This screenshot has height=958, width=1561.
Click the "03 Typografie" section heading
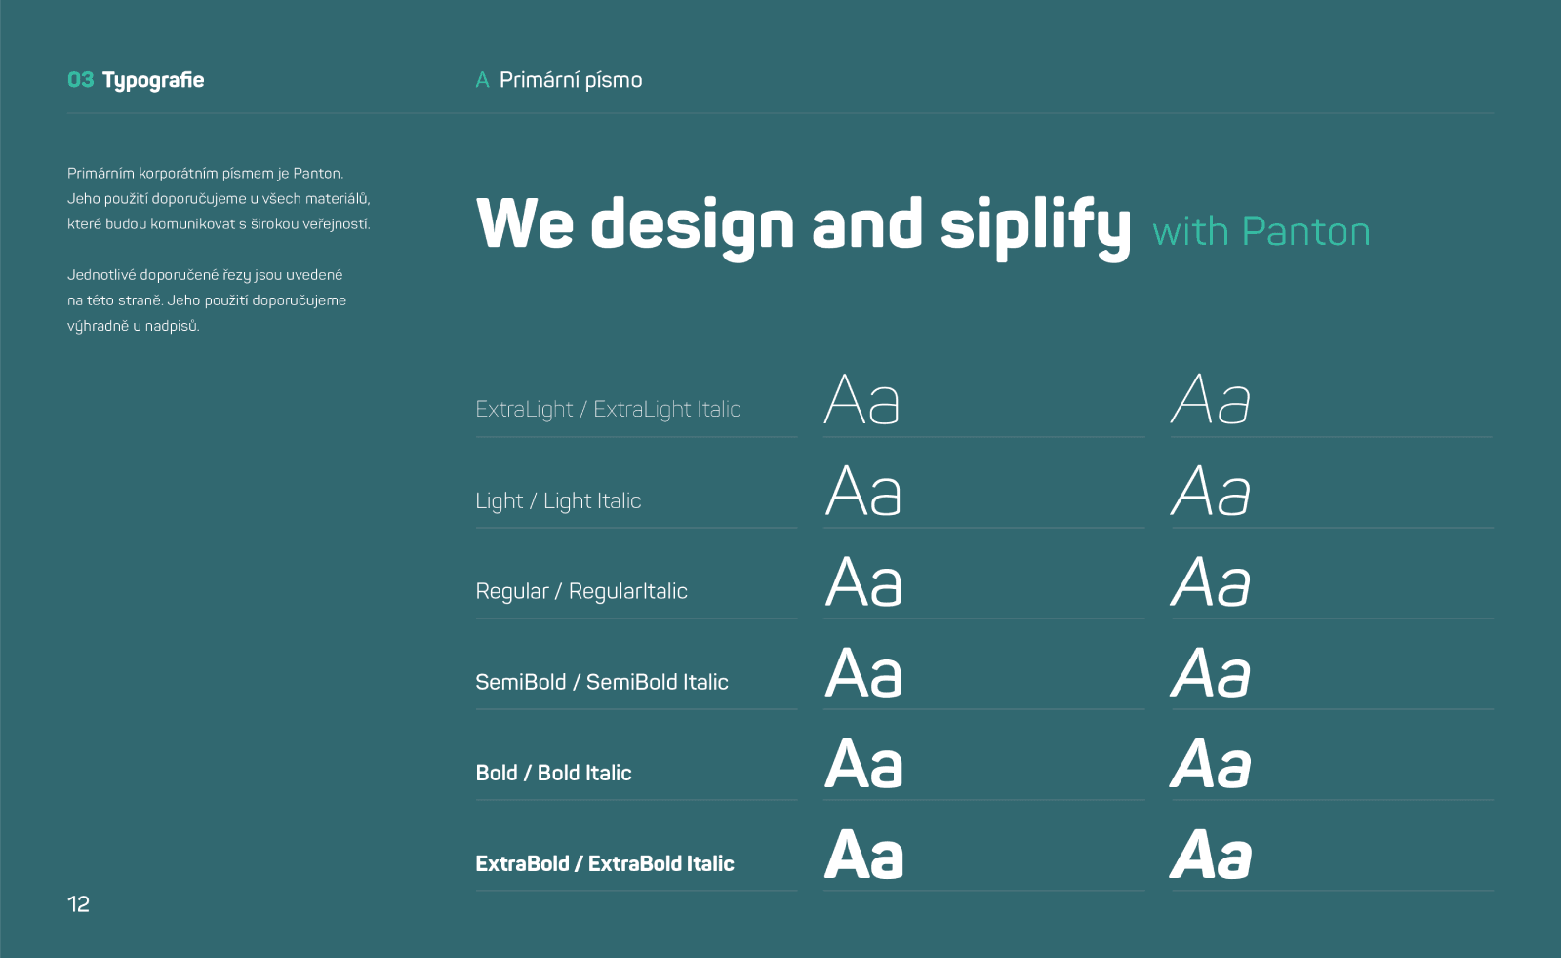point(136,80)
